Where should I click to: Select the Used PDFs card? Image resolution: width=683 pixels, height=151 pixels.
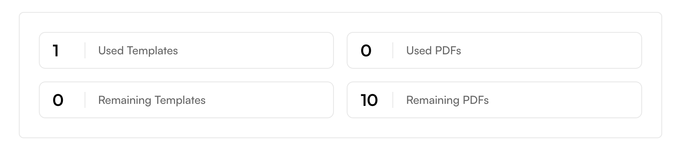[x=494, y=50]
